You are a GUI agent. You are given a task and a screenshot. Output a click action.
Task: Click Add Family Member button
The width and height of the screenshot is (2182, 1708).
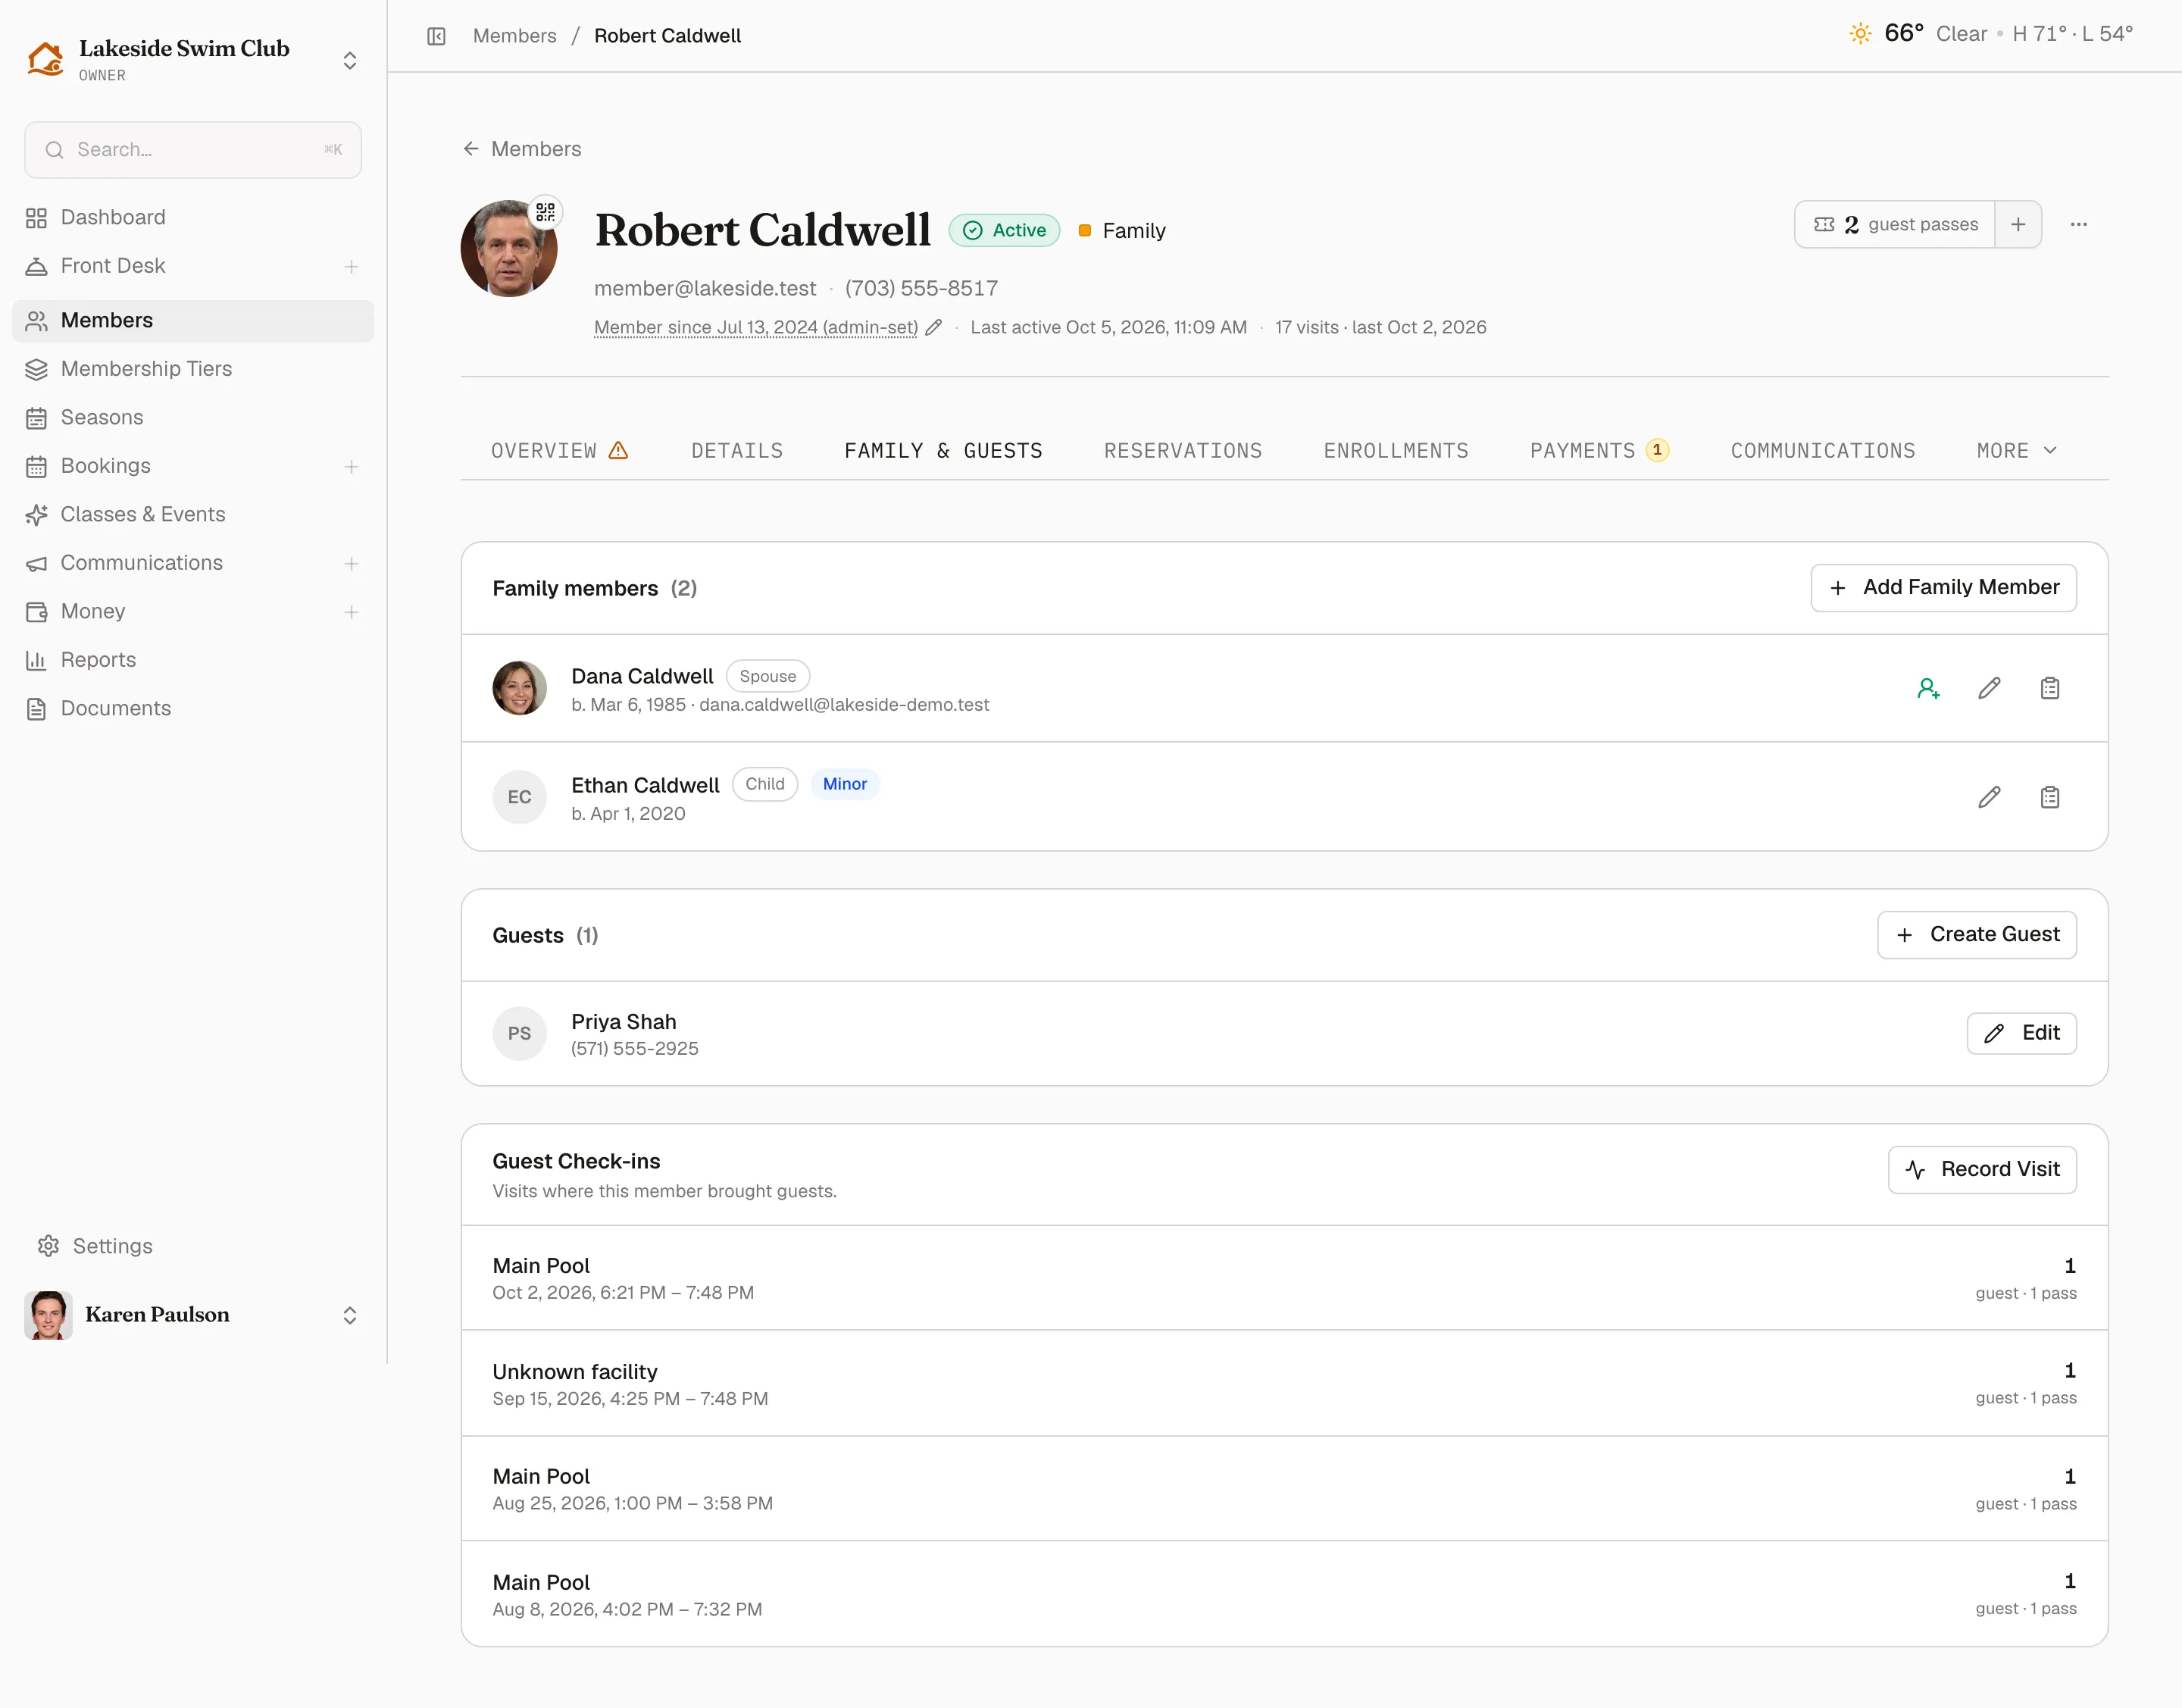1943,588
